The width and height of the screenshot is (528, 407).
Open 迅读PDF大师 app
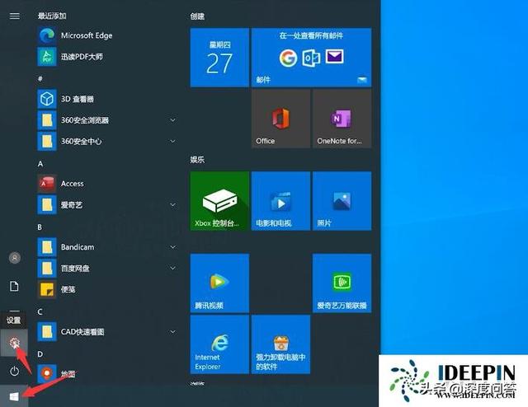[108, 57]
